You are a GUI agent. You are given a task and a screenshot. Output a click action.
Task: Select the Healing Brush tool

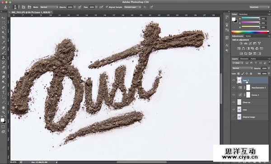pos(3,48)
